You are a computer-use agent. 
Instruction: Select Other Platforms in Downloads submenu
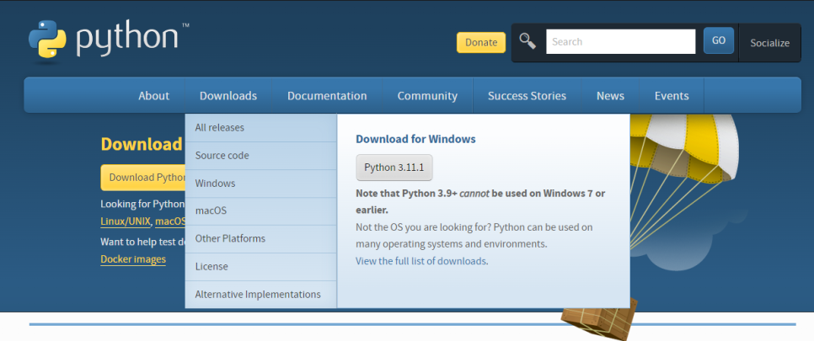tap(260, 239)
